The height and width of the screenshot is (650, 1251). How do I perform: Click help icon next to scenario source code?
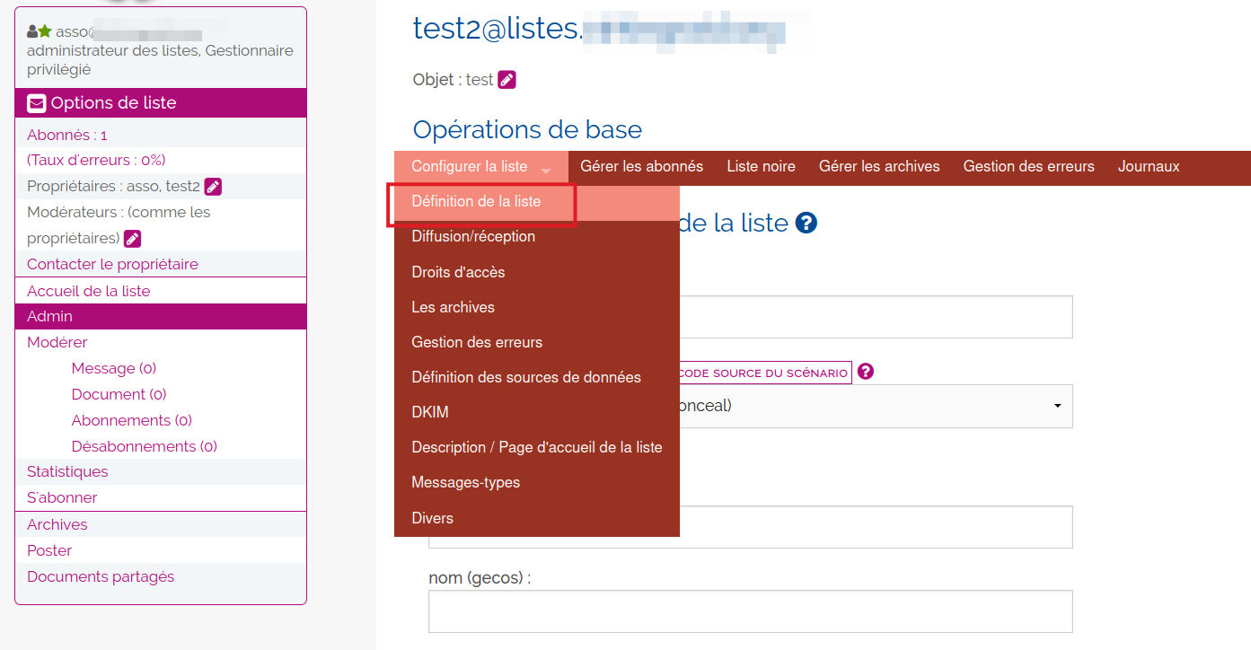[x=865, y=372]
